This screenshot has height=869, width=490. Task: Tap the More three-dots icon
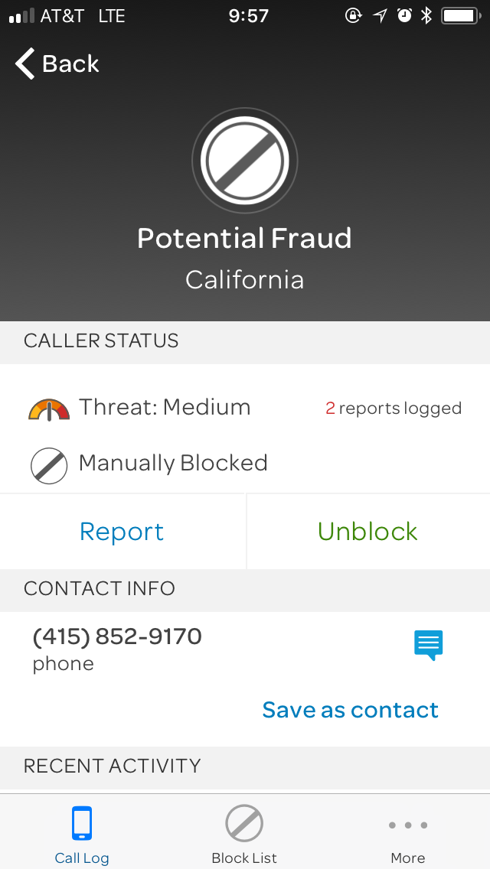pyautogui.click(x=407, y=825)
